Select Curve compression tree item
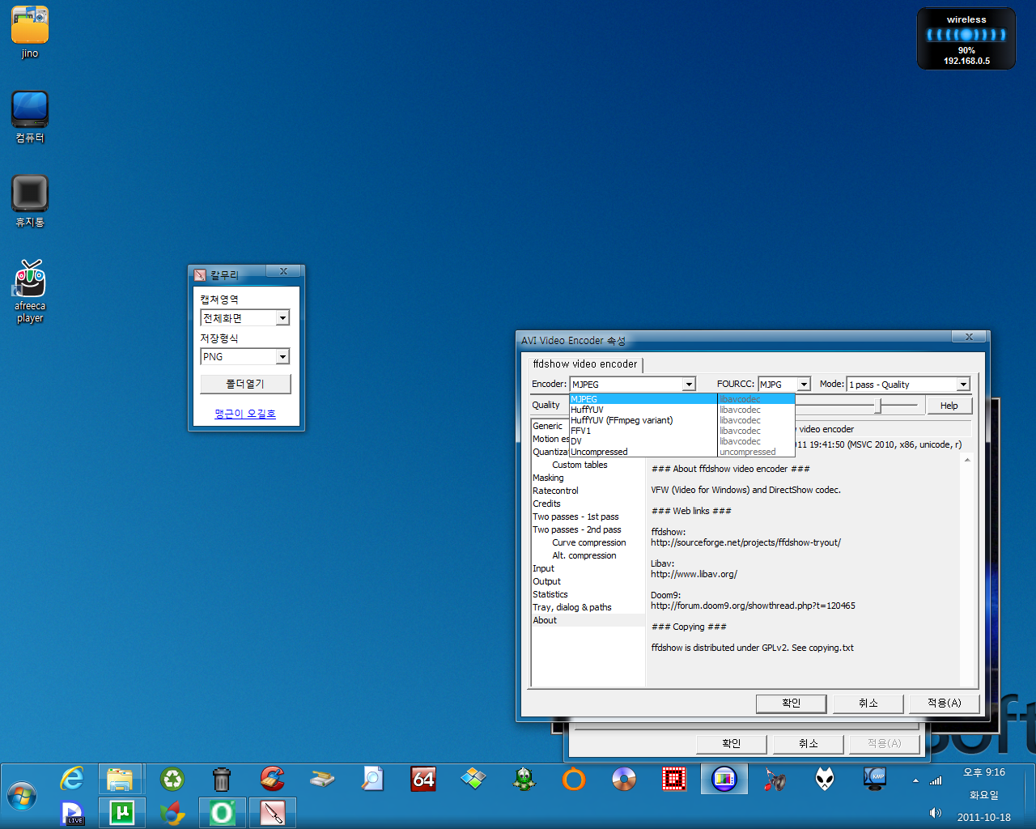Viewport: 1036px width, 829px height. [589, 542]
